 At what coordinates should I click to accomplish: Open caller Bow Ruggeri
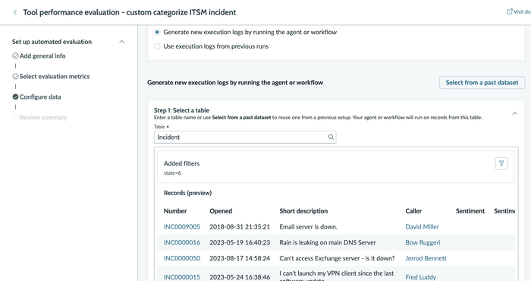pyautogui.click(x=423, y=242)
